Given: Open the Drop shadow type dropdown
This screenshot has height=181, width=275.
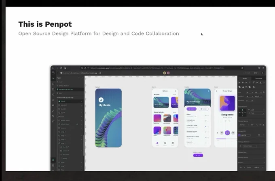Looking at the screenshot, I should [251, 146].
